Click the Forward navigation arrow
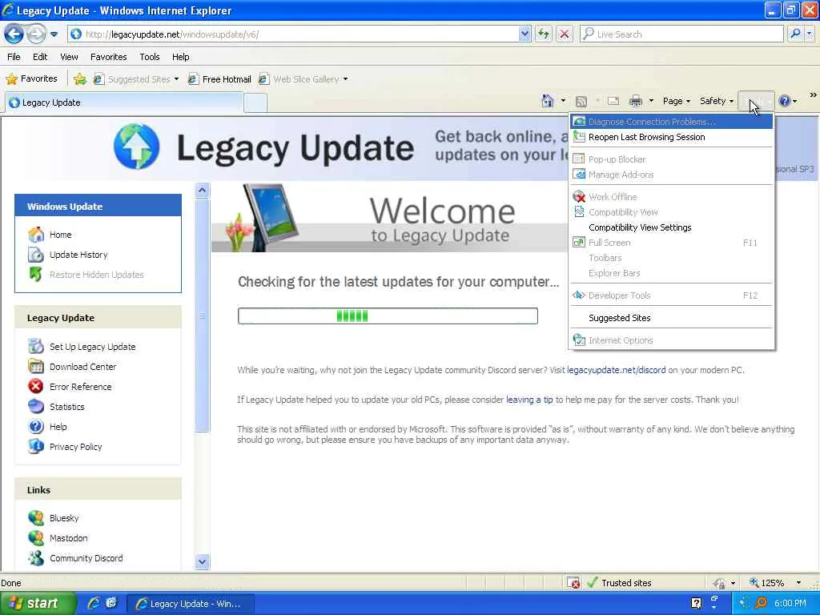Viewport: 820px width, 615px height. point(35,34)
